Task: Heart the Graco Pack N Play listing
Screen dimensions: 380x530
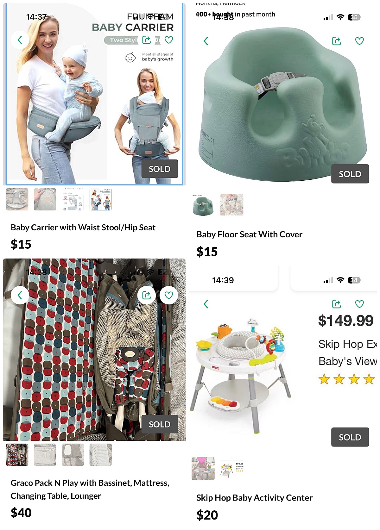Action: [169, 295]
